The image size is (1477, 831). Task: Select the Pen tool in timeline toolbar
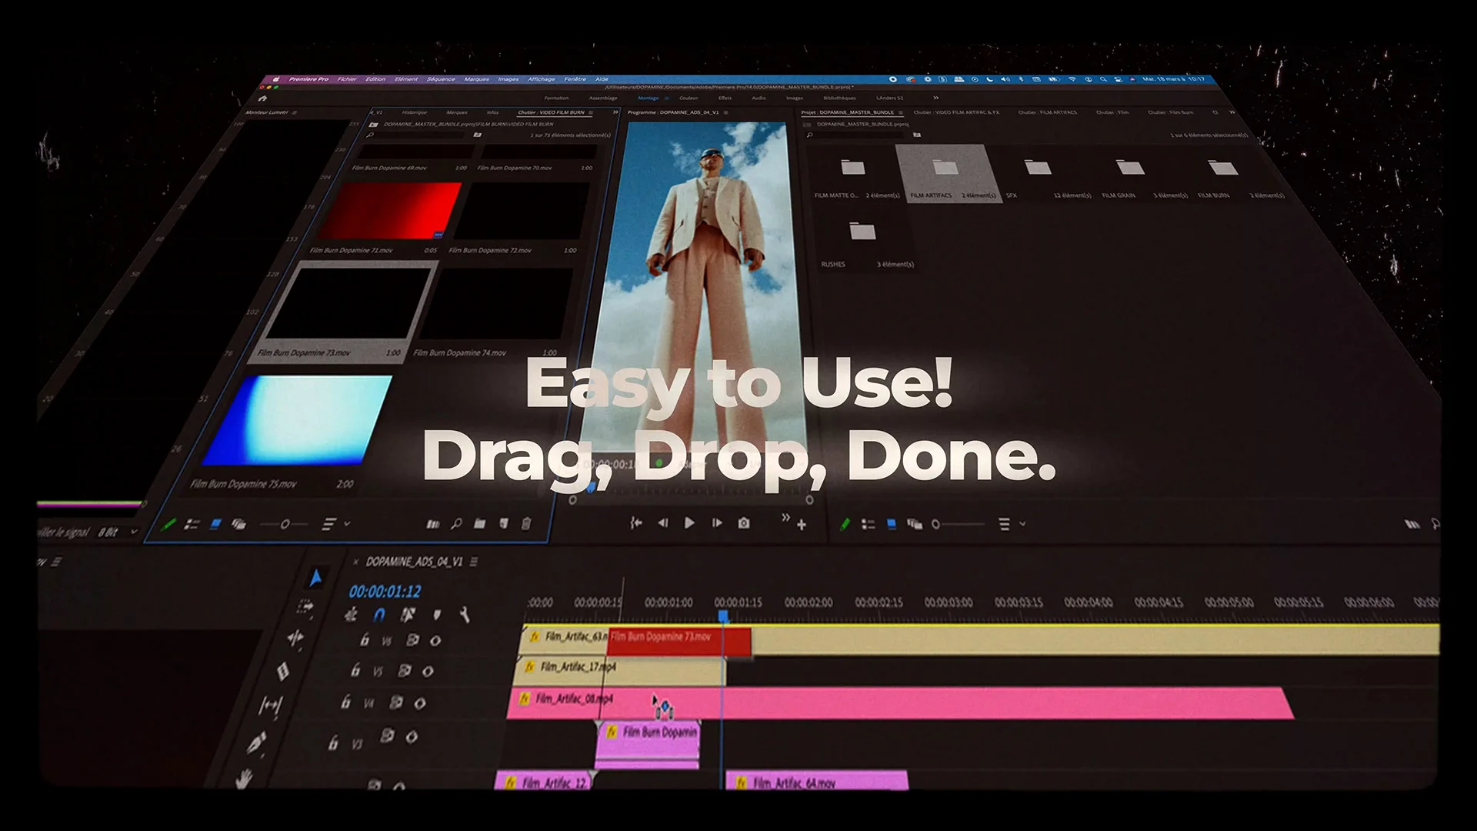point(257,743)
